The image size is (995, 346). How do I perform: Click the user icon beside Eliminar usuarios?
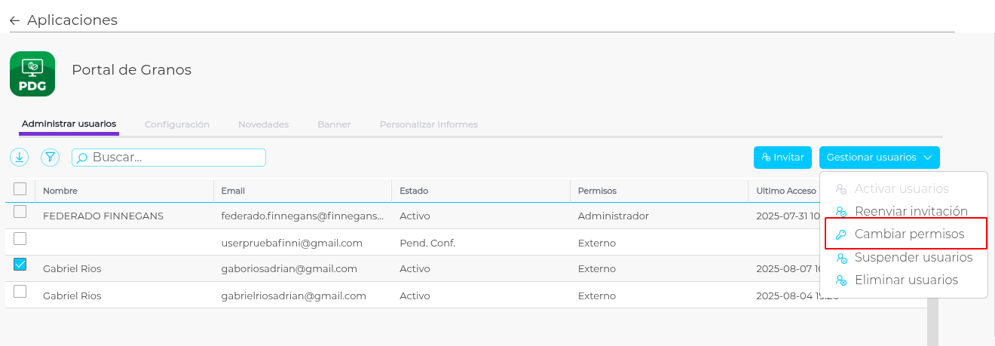841,280
